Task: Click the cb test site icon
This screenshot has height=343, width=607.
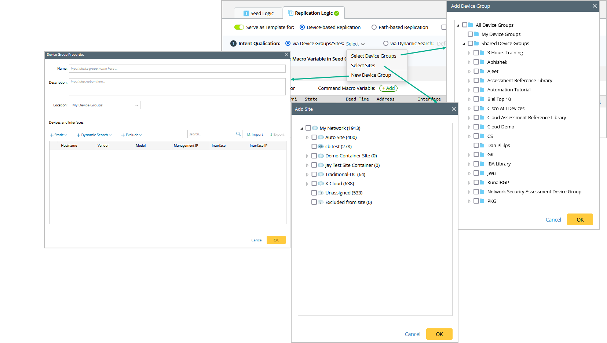Action: click(x=321, y=146)
